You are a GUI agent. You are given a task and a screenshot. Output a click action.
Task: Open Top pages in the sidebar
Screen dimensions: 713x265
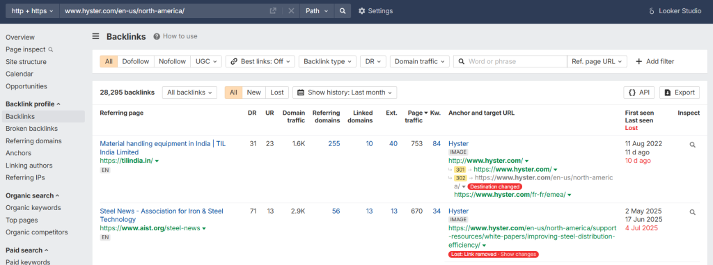coord(22,220)
